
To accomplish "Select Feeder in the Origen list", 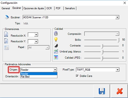I will [x=39, y=74].
